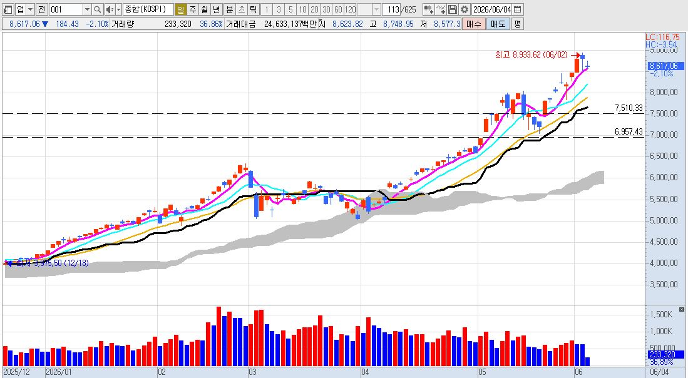Open the calendar date picker icon
The width and height of the screenshot is (688, 378).
point(518,9)
